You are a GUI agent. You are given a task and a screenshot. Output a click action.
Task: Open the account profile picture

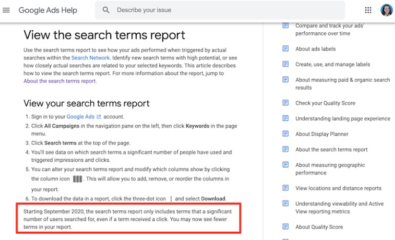[x=386, y=10]
